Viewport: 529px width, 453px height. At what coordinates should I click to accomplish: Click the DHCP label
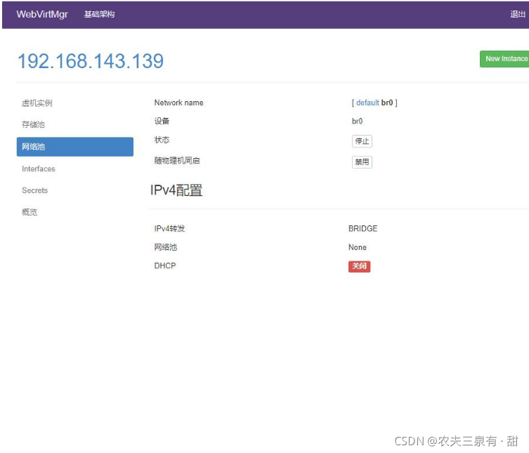(165, 265)
